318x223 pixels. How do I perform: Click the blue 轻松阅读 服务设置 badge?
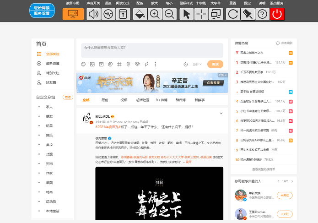tap(42, 11)
